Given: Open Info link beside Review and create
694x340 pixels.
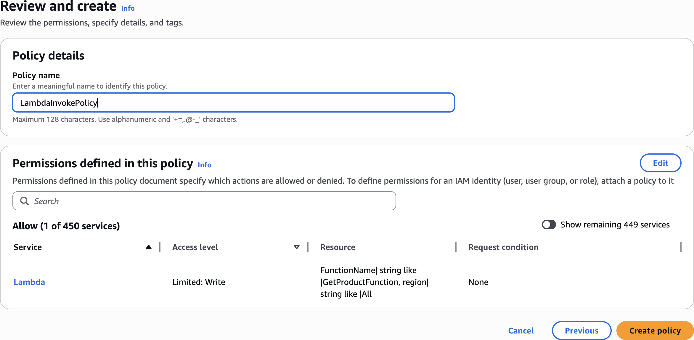Looking at the screenshot, I should (x=128, y=8).
